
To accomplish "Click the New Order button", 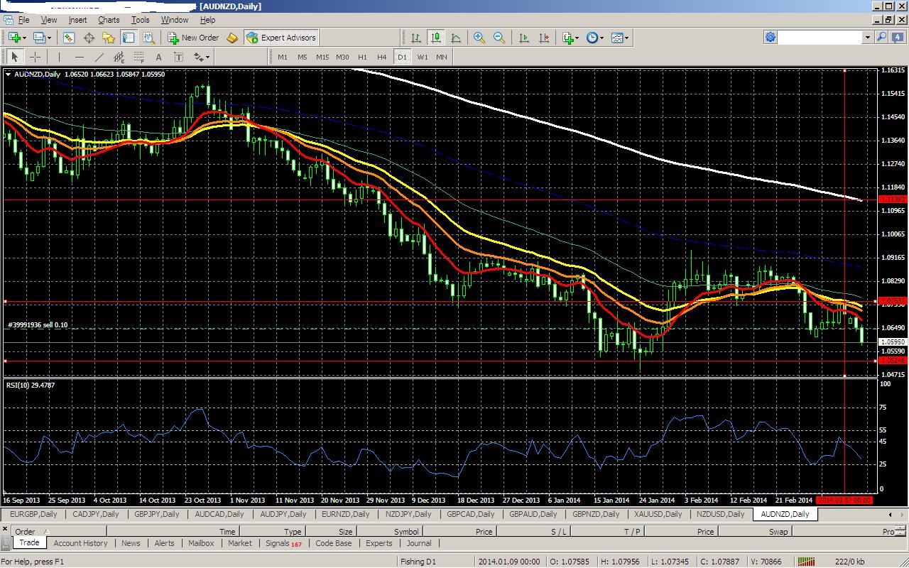I will 193,38.
